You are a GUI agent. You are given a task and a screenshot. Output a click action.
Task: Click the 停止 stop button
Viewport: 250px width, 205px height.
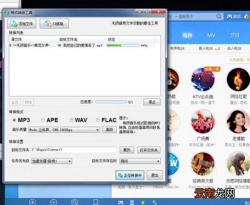pos(152,102)
